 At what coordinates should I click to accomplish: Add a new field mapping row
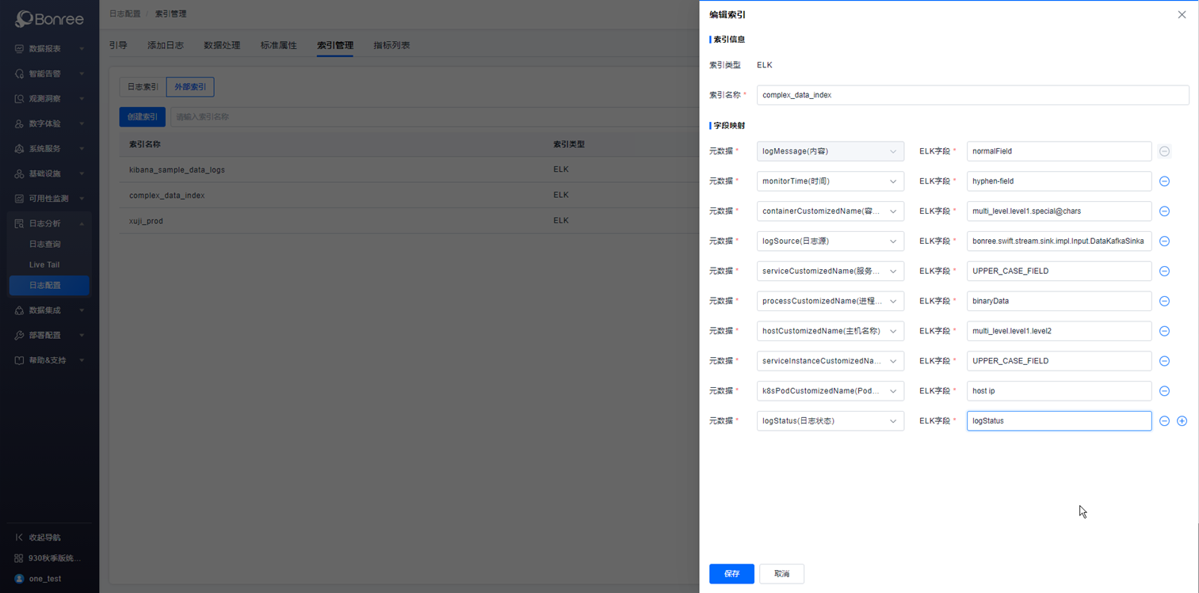point(1182,421)
